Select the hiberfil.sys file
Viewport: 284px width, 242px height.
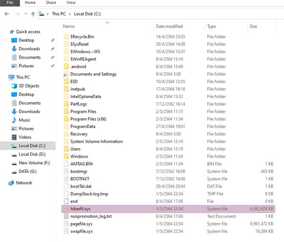click(81, 209)
